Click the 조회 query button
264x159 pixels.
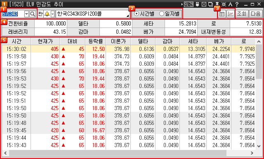pos(242,14)
